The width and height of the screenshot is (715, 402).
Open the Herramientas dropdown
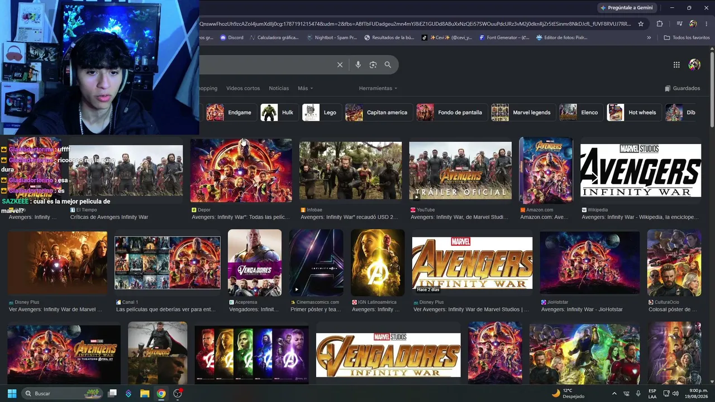[x=378, y=88]
